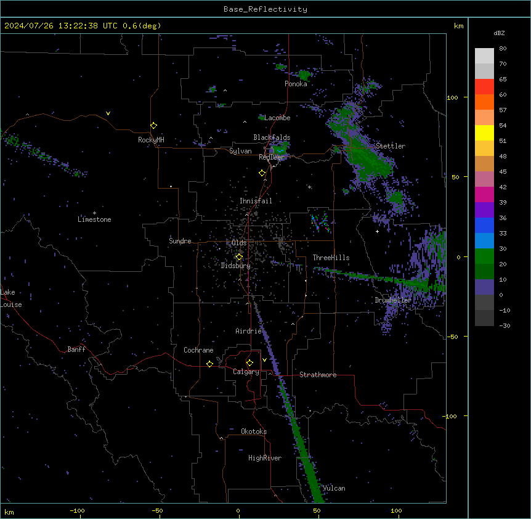Click the Limestone label
The height and width of the screenshot is (519, 531).
point(94,219)
